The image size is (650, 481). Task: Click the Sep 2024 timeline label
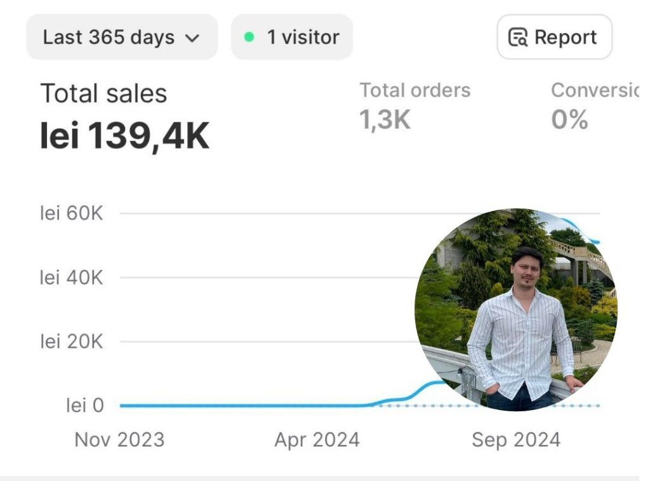(516, 439)
